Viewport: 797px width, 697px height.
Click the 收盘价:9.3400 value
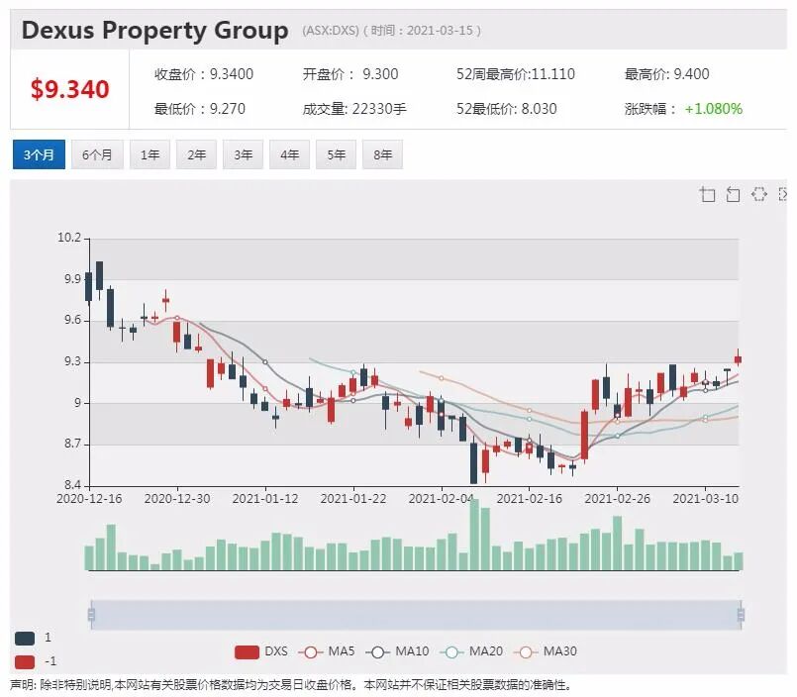204,74
